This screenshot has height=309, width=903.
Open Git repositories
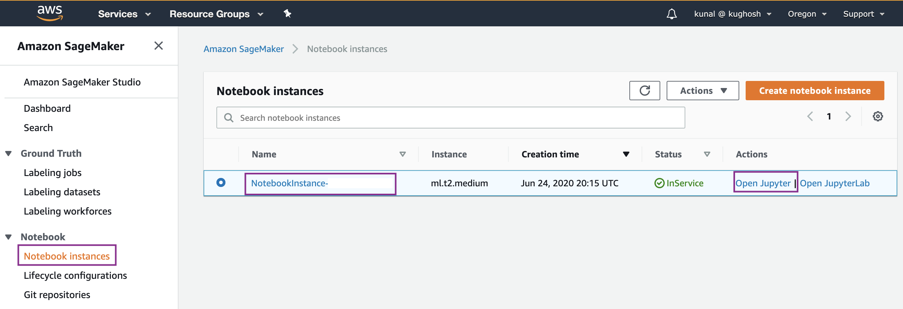[x=57, y=295]
